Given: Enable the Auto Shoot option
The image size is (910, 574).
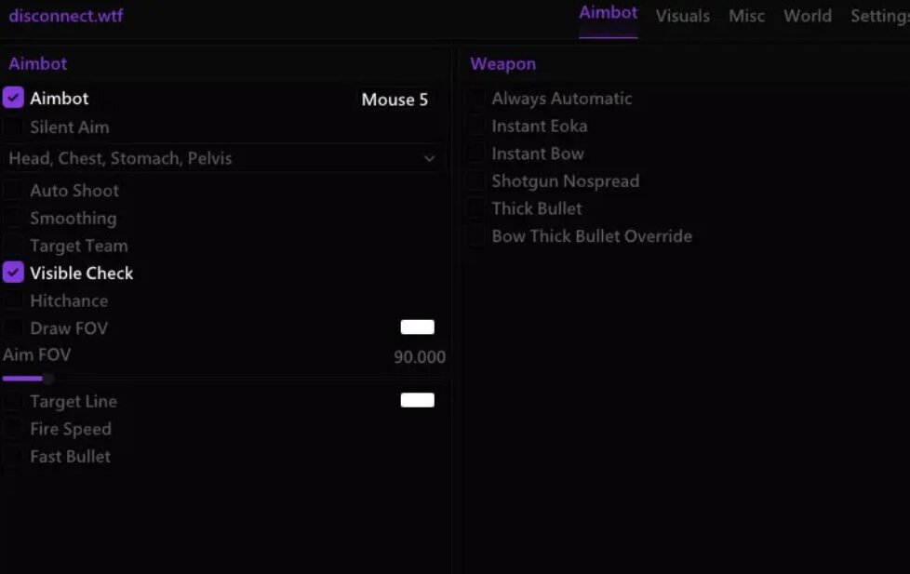Looking at the screenshot, I should 13,190.
